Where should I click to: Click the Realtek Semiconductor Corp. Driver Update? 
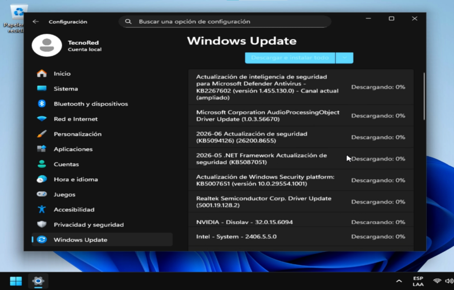(x=301, y=202)
